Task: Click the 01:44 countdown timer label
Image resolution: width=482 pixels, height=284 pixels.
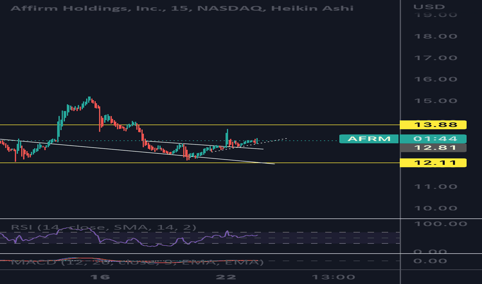Action: click(433, 139)
